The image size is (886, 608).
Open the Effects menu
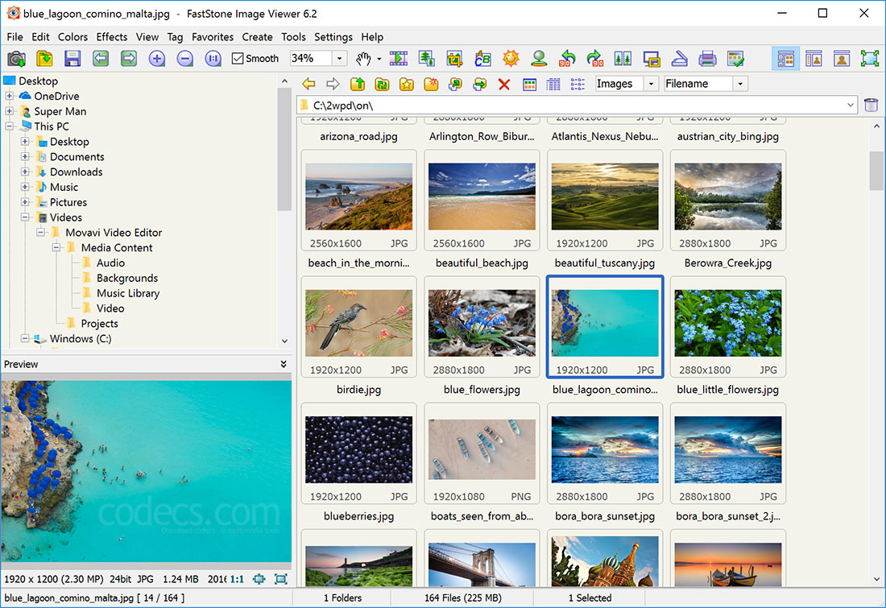pos(111,37)
